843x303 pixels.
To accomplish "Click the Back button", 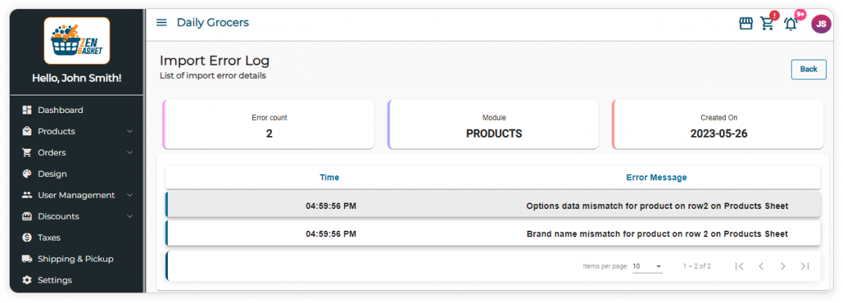I will 809,69.
